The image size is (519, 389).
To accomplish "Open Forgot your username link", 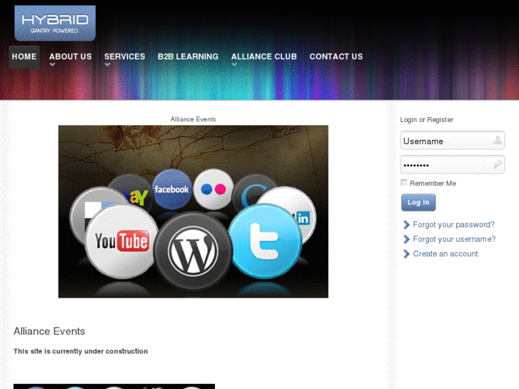I will click(454, 239).
